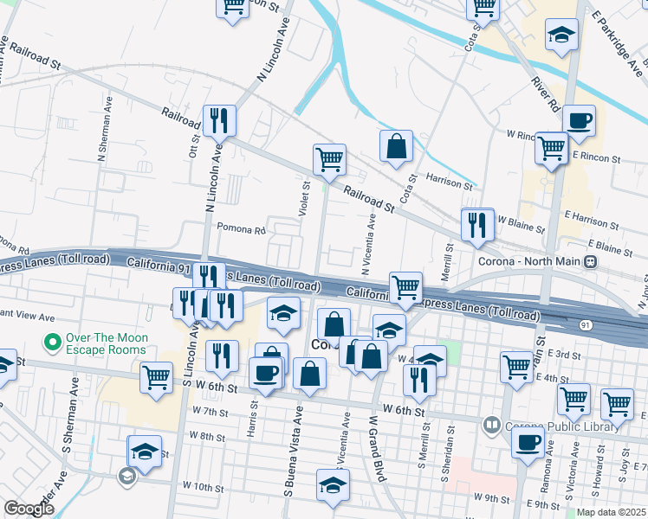Click the restaurant marker on Railroad St near N Lincoln Ave
Viewport: 648px width, 519px height.
pos(217,120)
